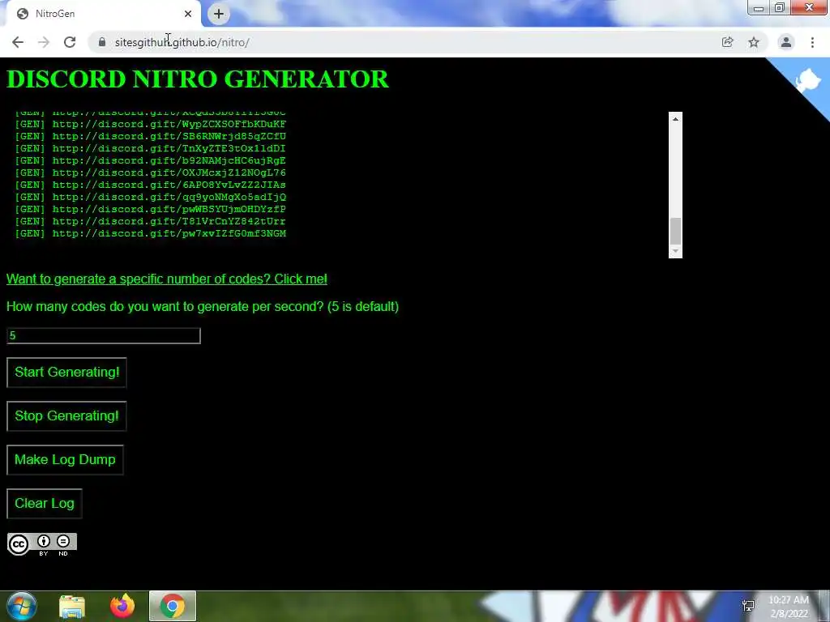830x622 pixels.
Task: Click the address bar URL sitesgithub.github.io/nitro/
Action: [x=182, y=42]
